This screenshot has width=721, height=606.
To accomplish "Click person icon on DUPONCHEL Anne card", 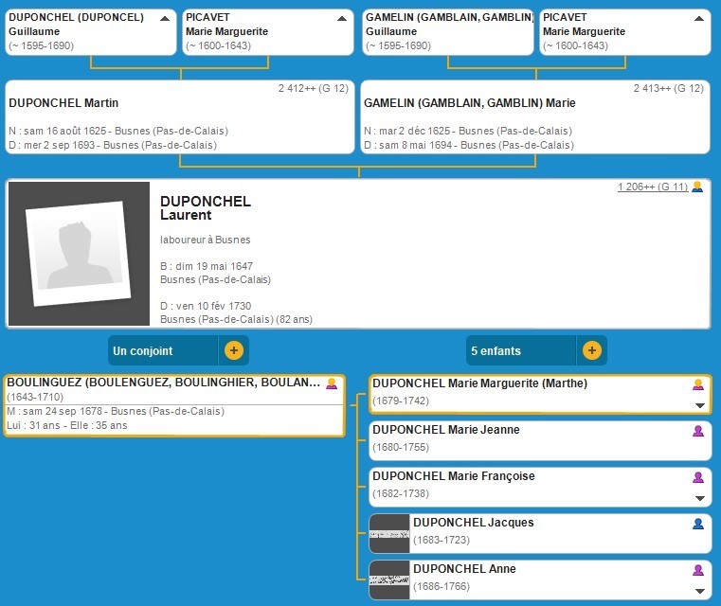I will [698, 570].
